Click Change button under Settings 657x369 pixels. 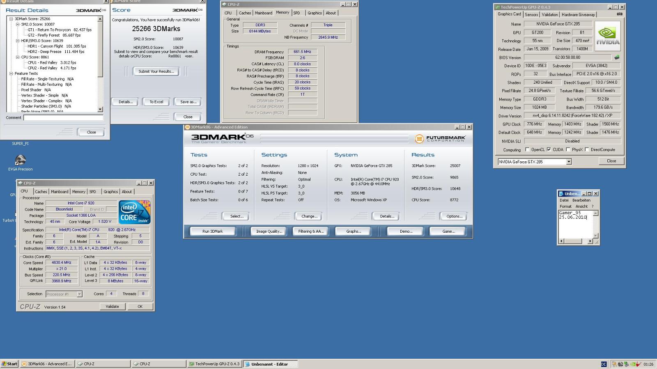pyautogui.click(x=309, y=216)
